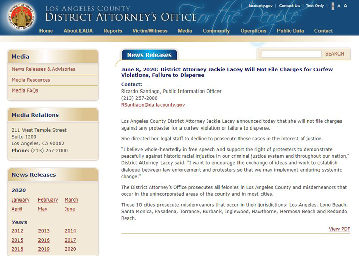Switch to Text Only version

[315, 6]
